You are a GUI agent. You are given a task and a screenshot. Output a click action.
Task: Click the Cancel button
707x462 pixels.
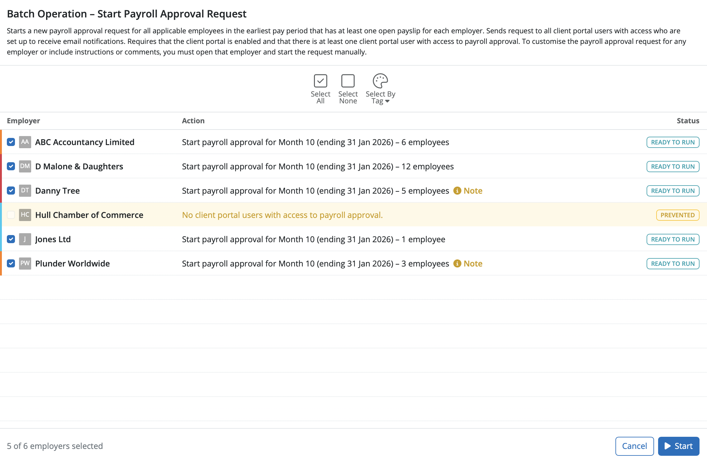tap(634, 446)
